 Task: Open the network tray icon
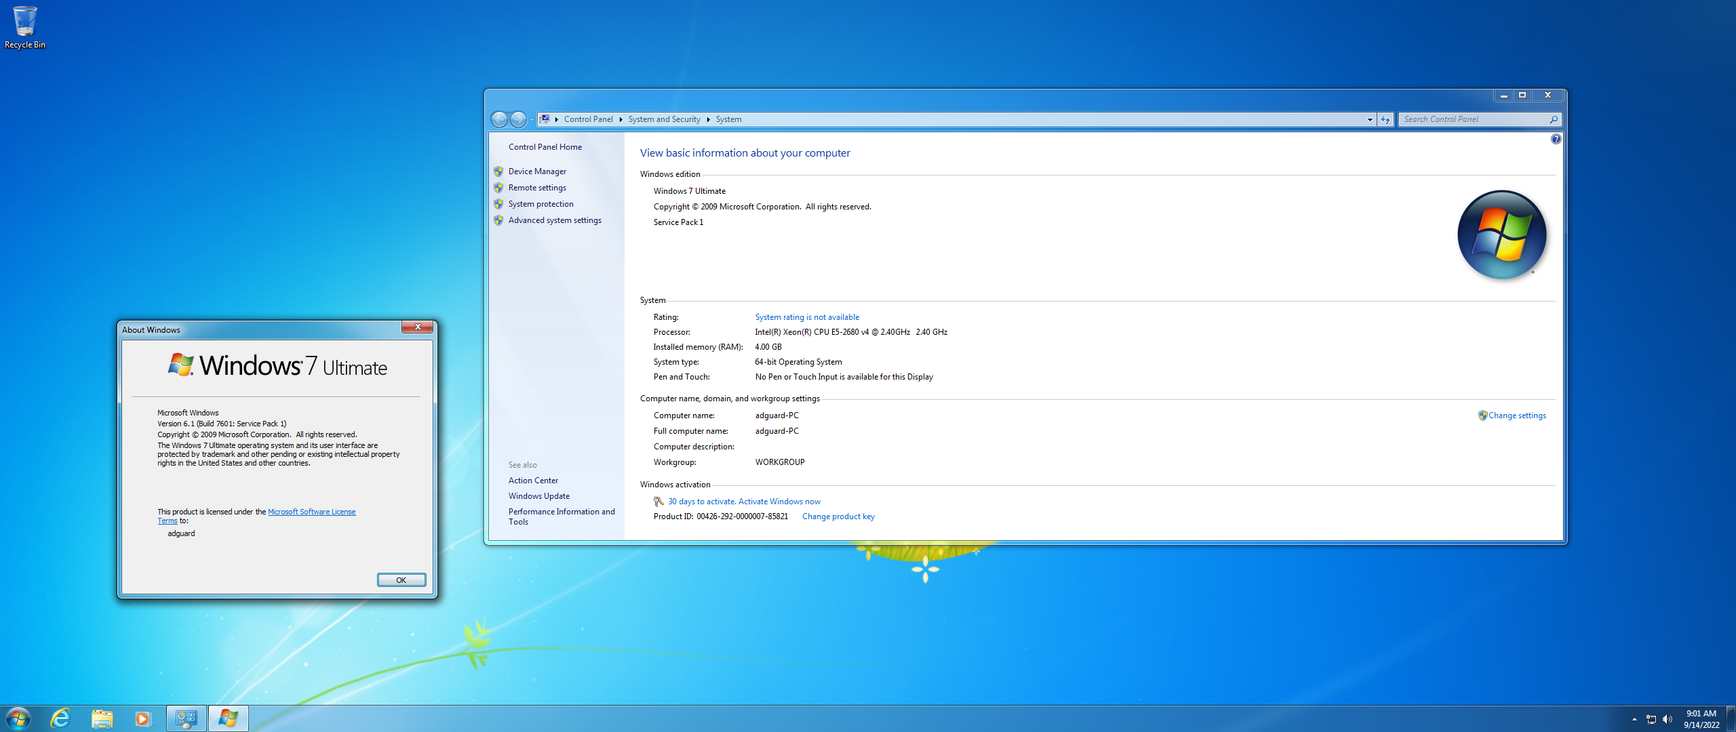tap(1651, 719)
